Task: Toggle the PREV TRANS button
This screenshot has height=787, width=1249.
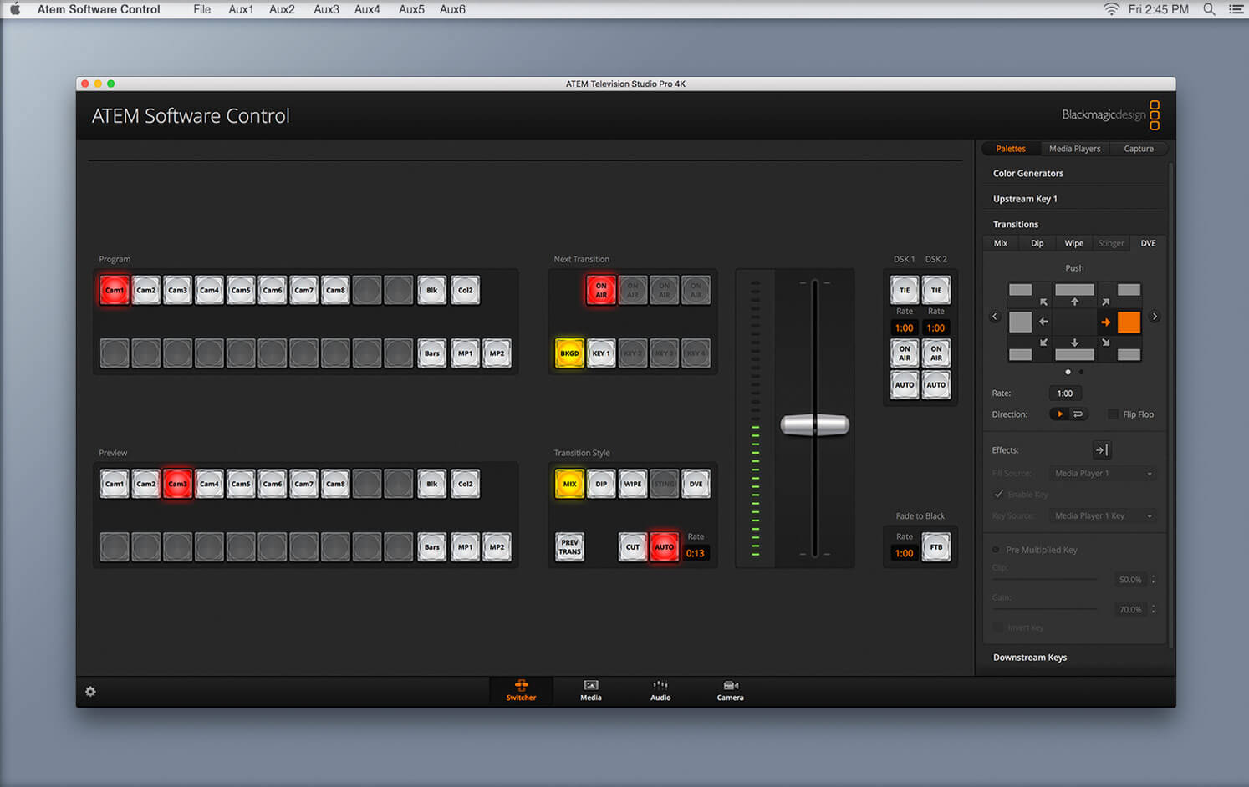Action: coord(569,547)
